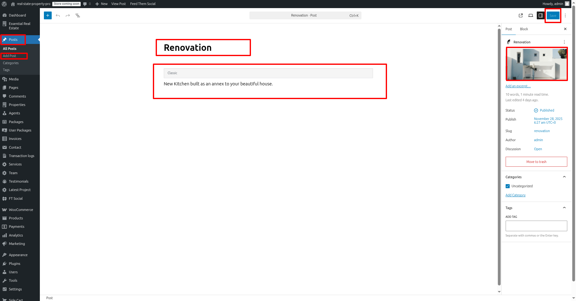Viewport: 576px width, 301px height.
Task: Open the device preview icon
Action: pos(531,15)
